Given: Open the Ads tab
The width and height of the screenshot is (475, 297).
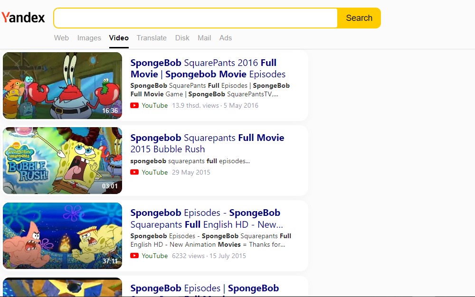Looking at the screenshot, I should coord(226,38).
